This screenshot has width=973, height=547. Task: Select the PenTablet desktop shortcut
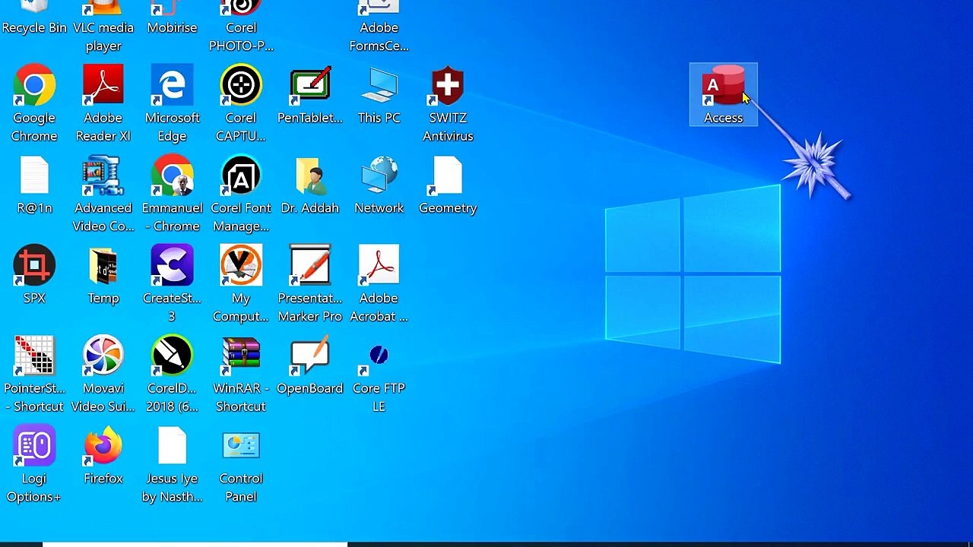[310, 95]
